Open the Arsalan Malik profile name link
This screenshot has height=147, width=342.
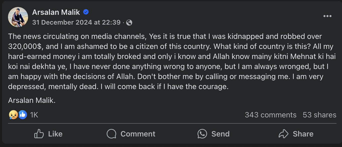coord(56,12)
